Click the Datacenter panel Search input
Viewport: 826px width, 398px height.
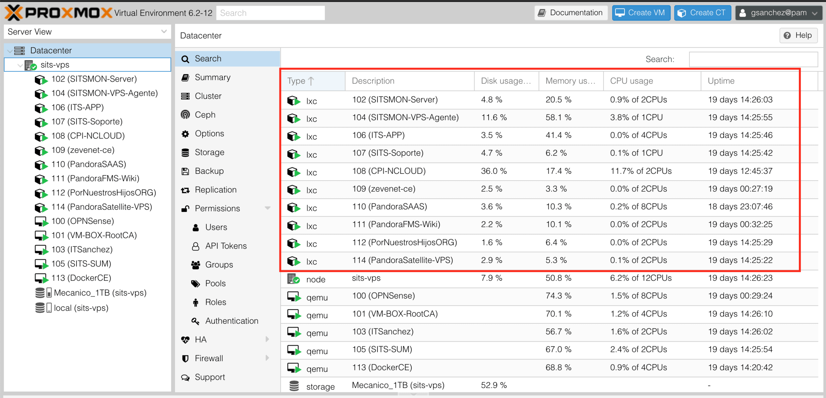(753, 59)
